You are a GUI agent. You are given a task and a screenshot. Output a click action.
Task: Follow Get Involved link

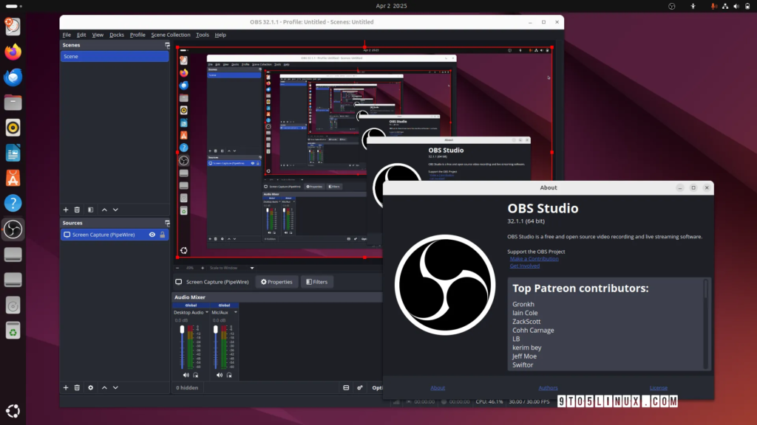coord(525,266)
